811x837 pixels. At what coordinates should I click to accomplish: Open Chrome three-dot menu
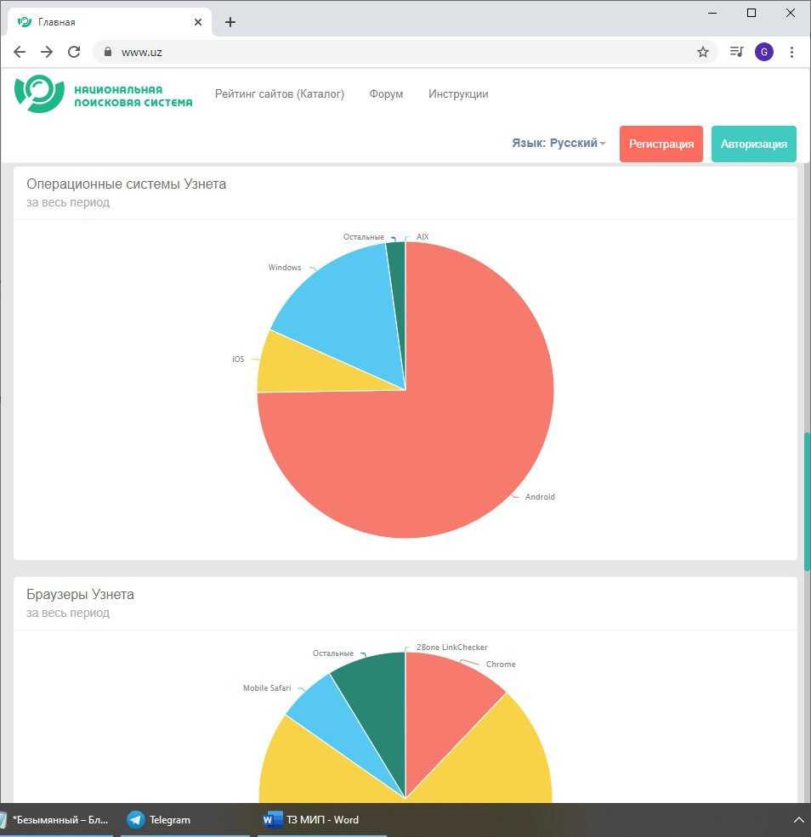click(x=791, y=52)
